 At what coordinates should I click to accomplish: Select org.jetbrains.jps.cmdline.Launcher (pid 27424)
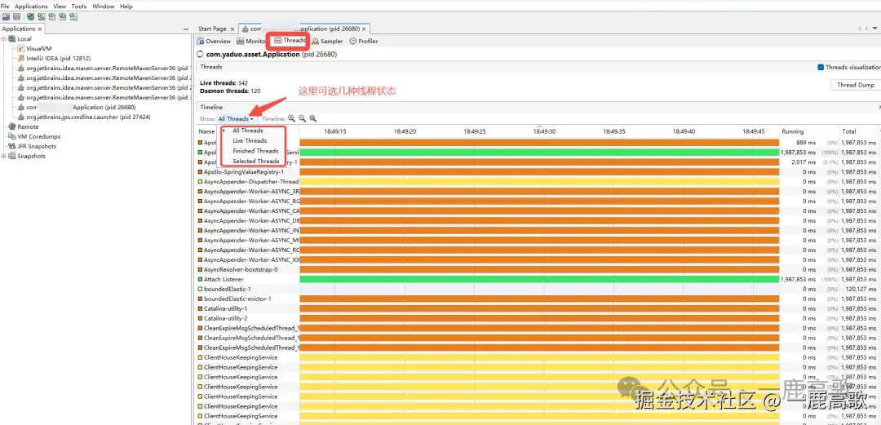[x=88, y=117]
